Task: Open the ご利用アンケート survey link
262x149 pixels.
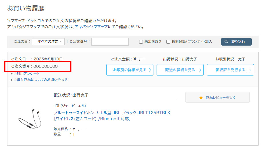Action: point(27,74)
